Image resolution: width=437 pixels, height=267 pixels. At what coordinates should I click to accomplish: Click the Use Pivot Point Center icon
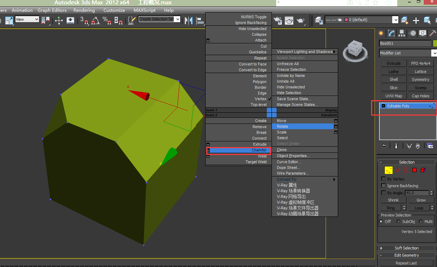pyautogui.click(x=46, y=20)
